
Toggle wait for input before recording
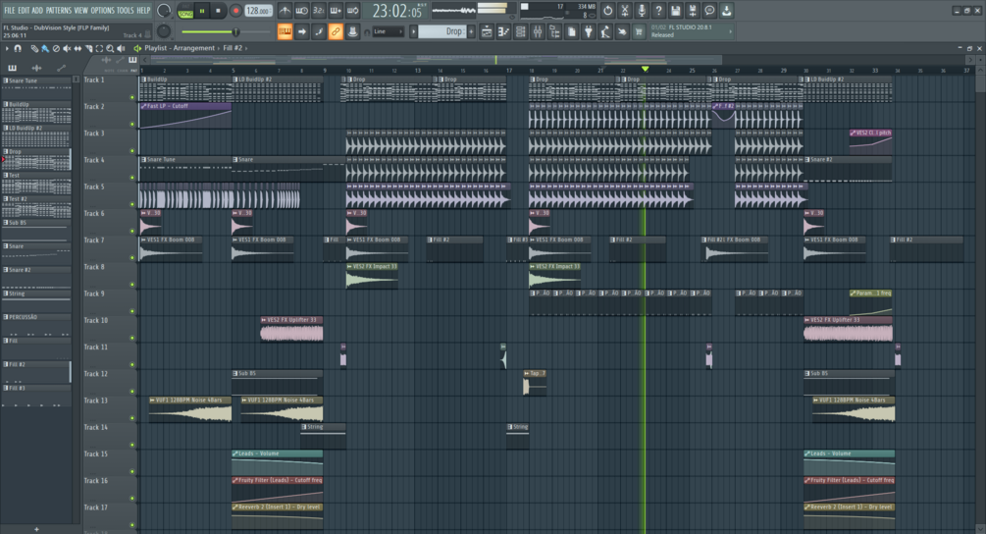302,11
